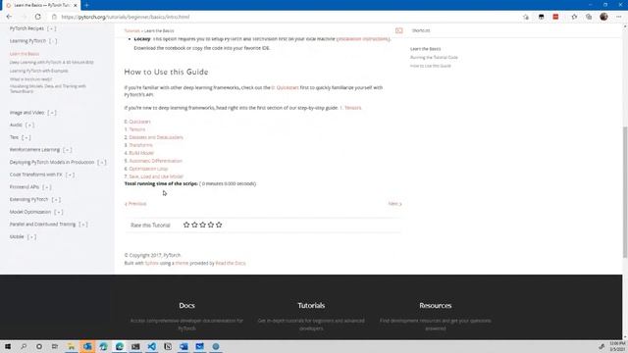Expand the Mobile section
This screenshot has height=353, width=628.
point(31,236)
